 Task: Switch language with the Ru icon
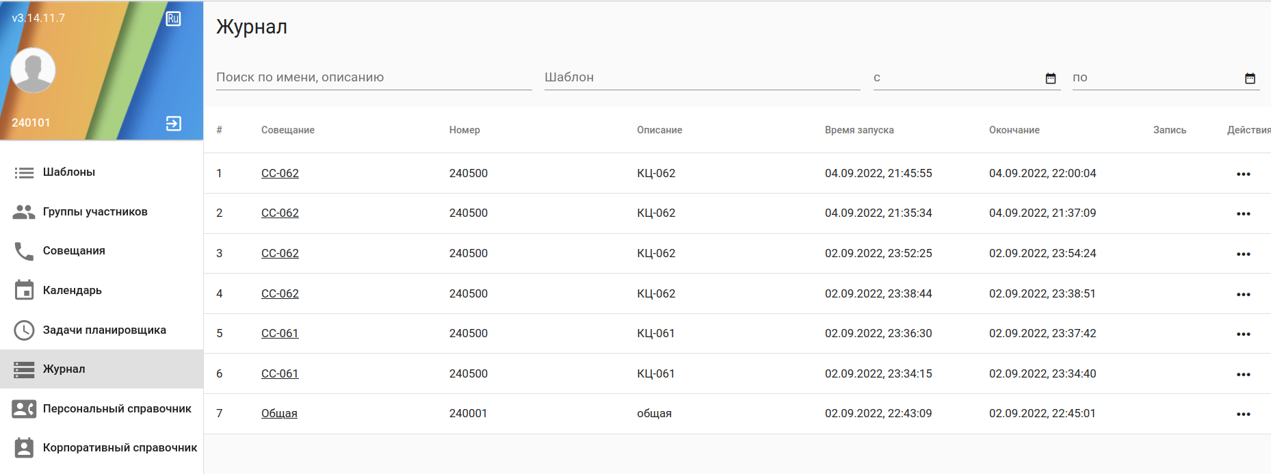[173, 18]
